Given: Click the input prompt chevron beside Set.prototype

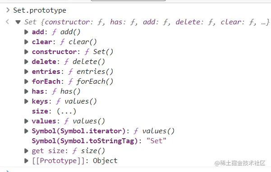Looking at the screenshot, I should pos(8,10).
